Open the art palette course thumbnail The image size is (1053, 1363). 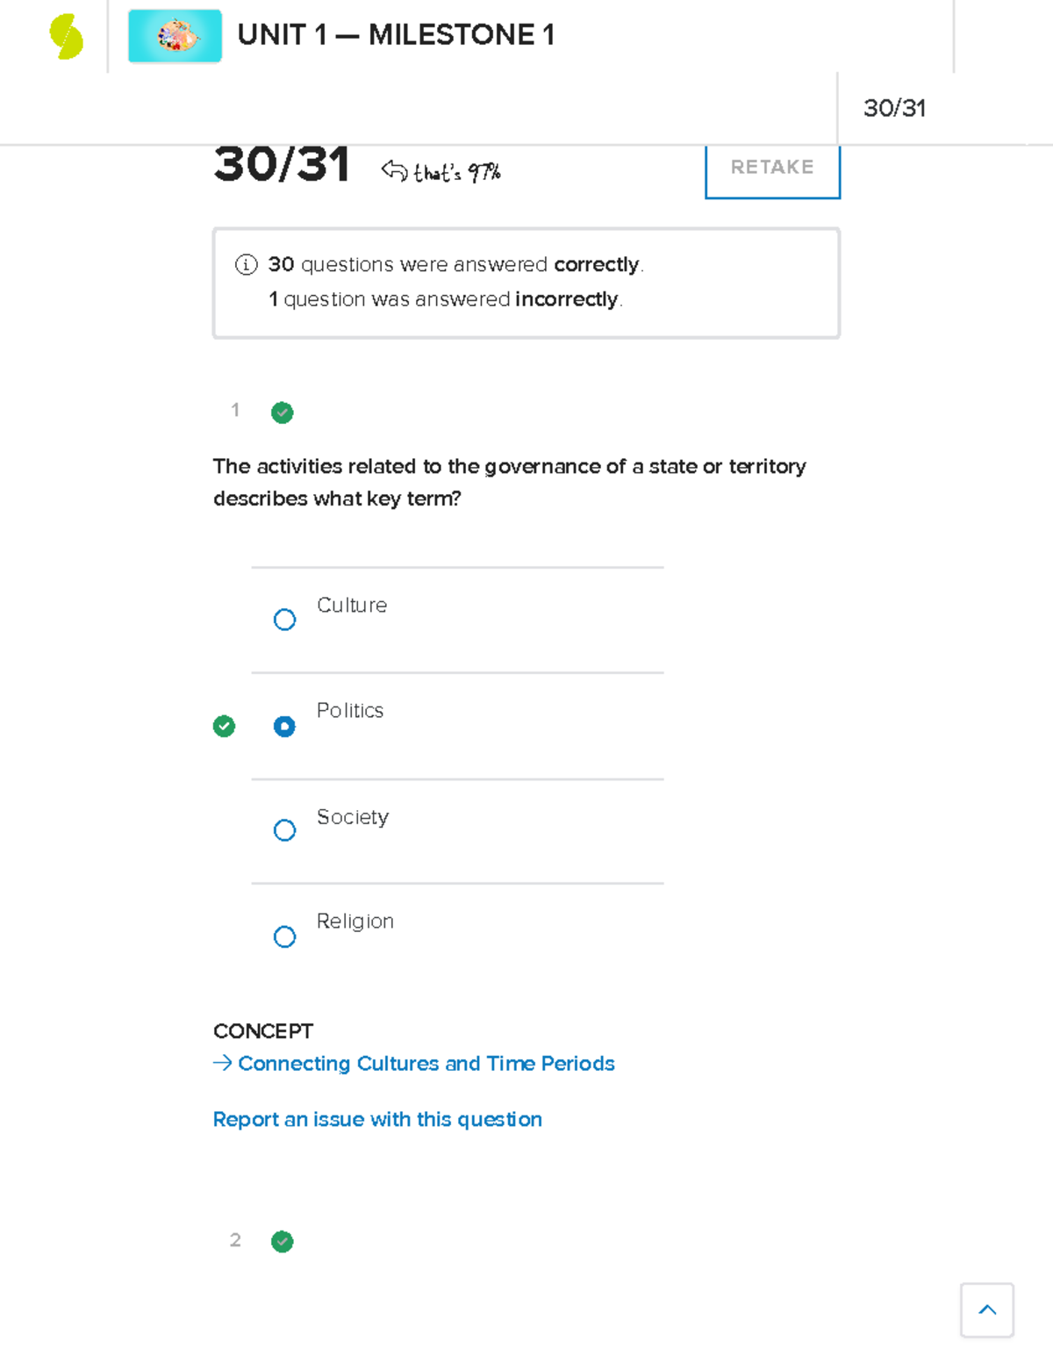(x=175, y=36)
